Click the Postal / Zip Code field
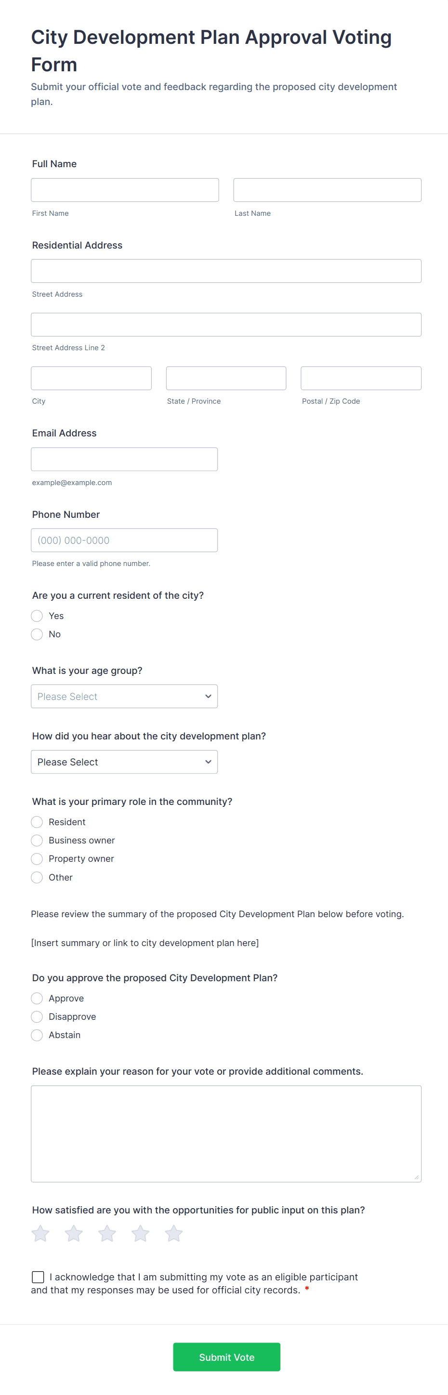448x1395 pixels. coord(361,378)
